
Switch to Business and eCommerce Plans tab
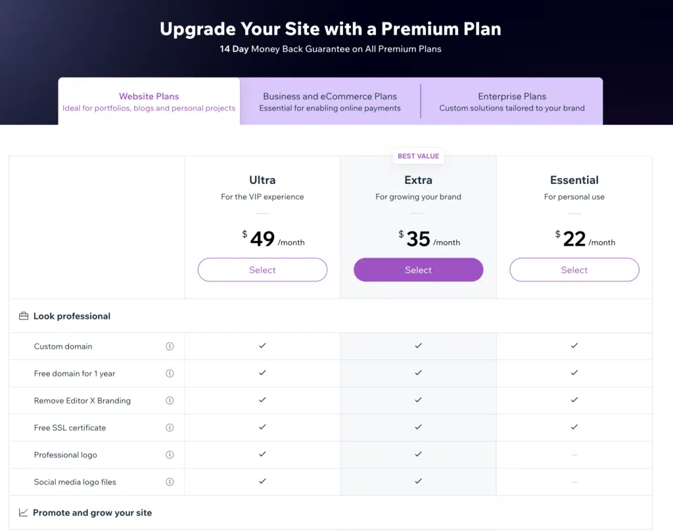pyautogui.click(x=330, y=101)
